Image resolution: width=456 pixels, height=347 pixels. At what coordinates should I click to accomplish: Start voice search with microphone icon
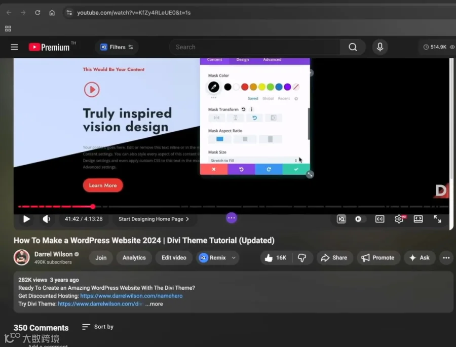point(380,47)
